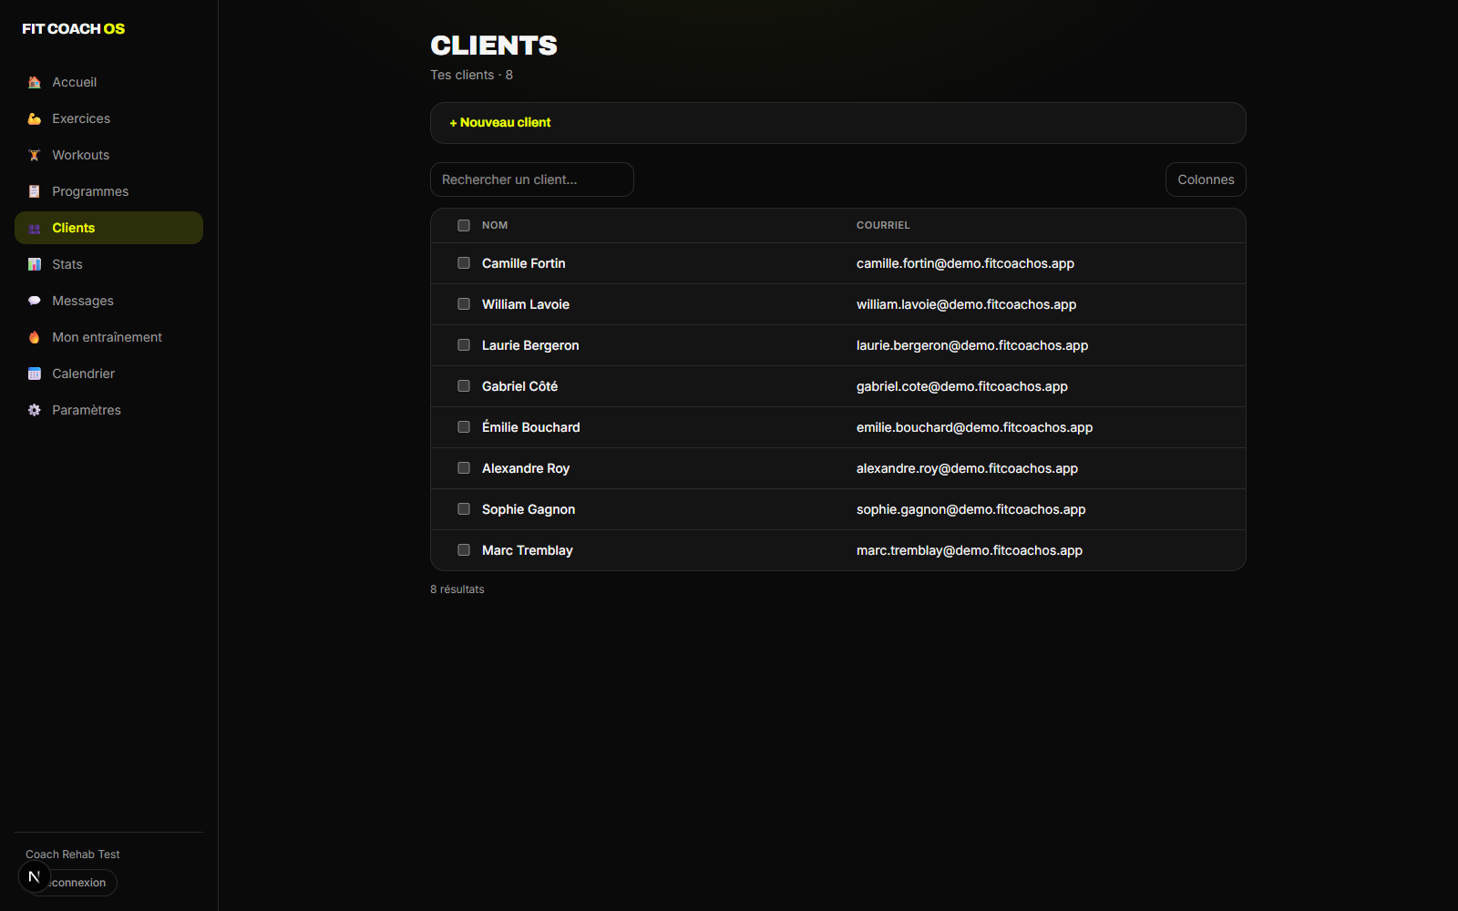Click email william.lavoie@demo.fitcoachos.app
1458x911 pixels.
(x=966, y=304)
